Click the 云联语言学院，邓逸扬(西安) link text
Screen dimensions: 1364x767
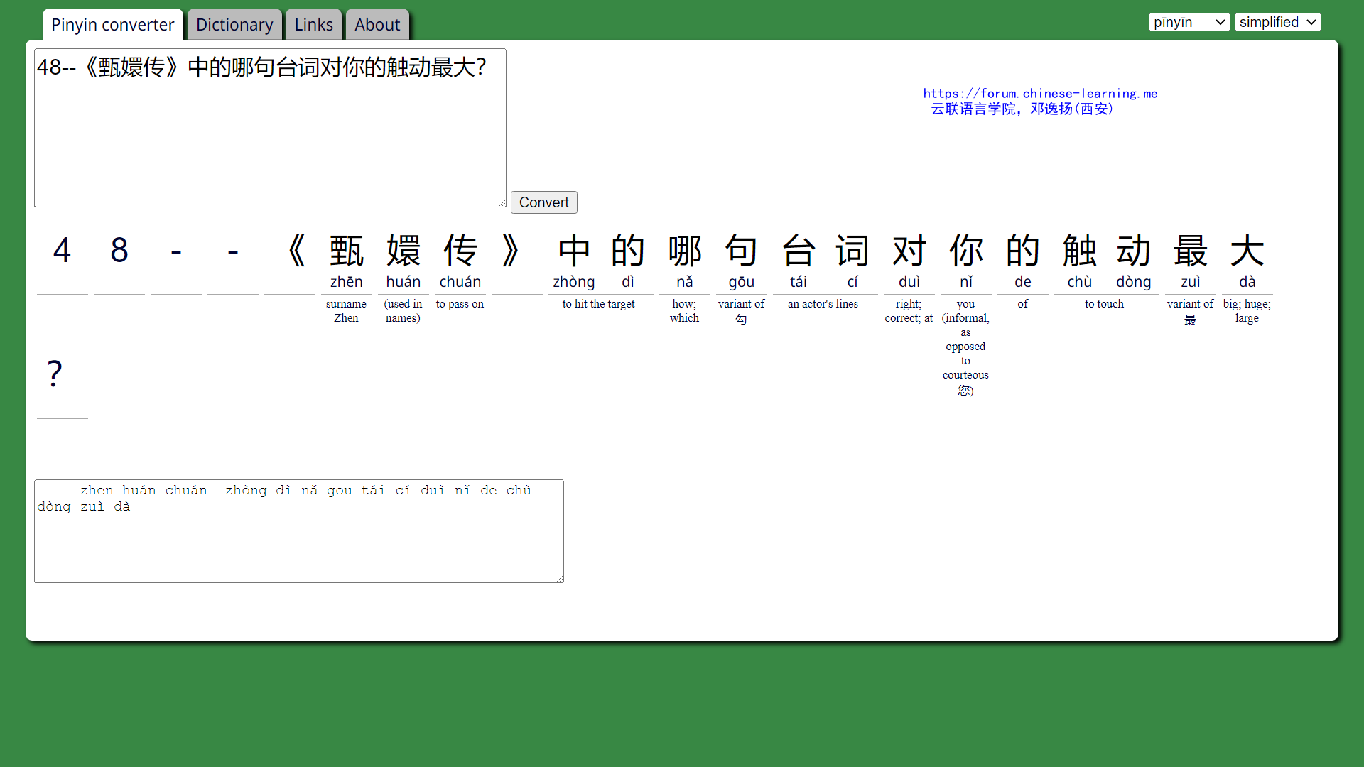1022,109
